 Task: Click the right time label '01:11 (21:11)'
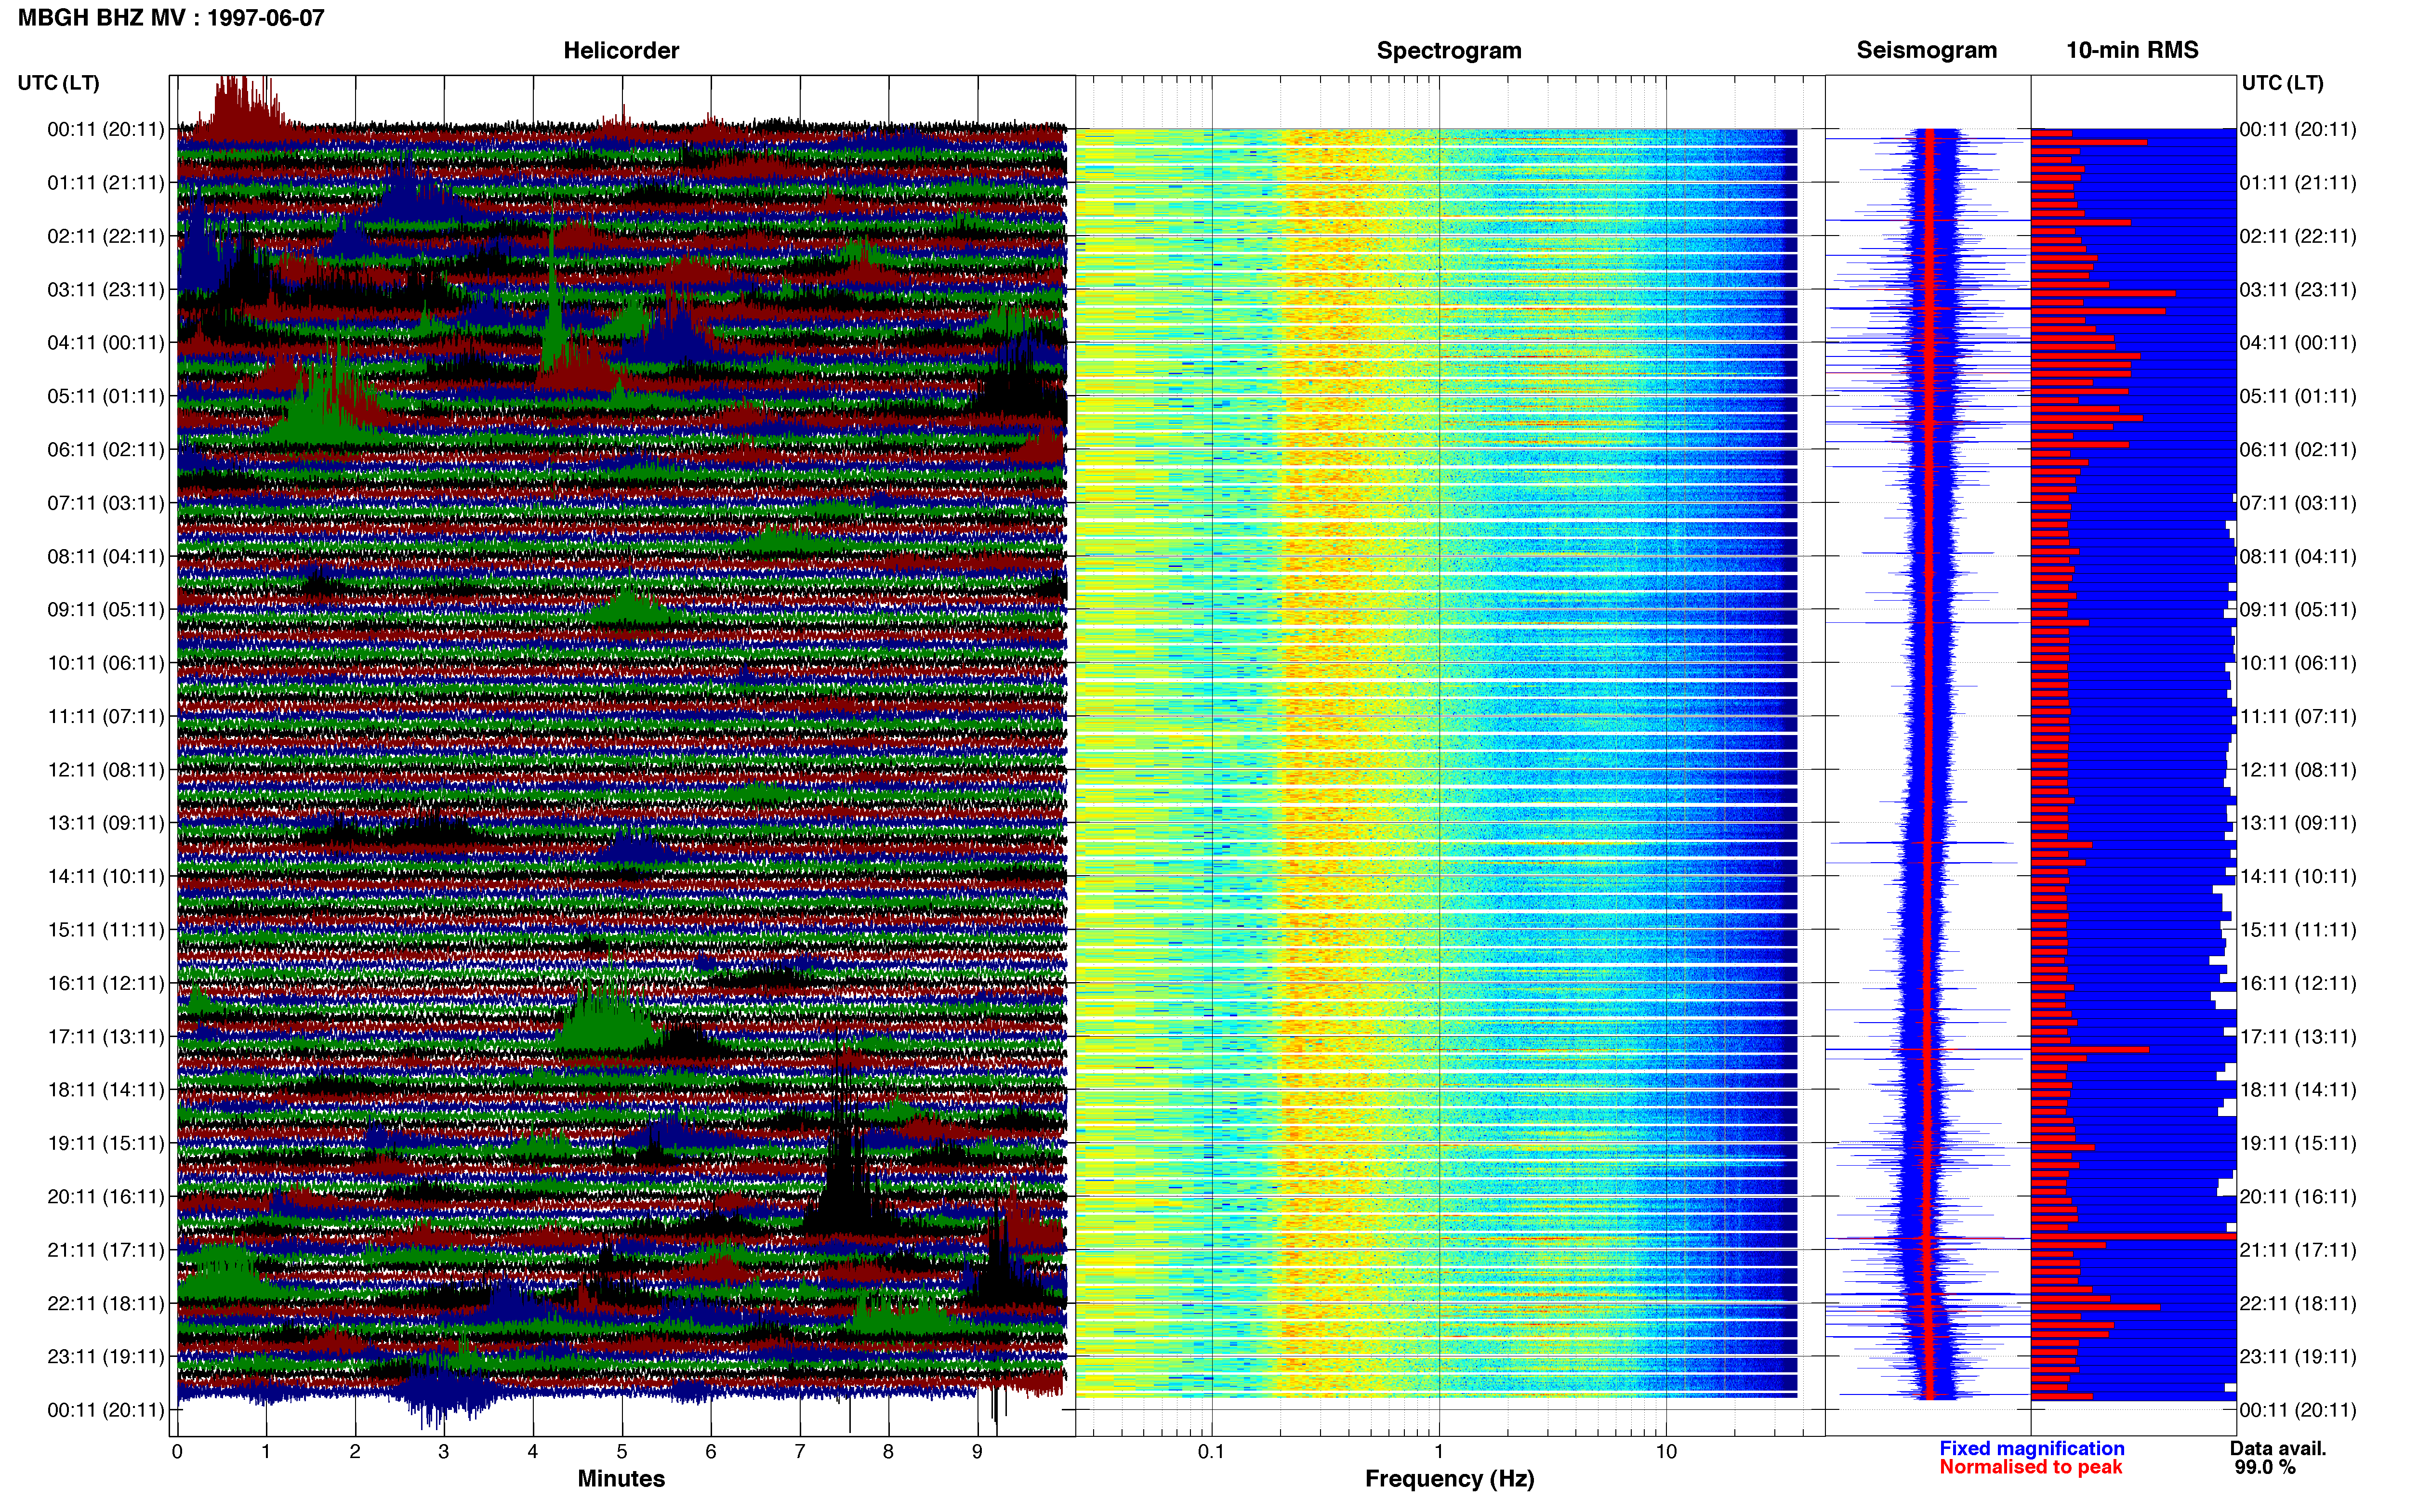(2298, 183)
